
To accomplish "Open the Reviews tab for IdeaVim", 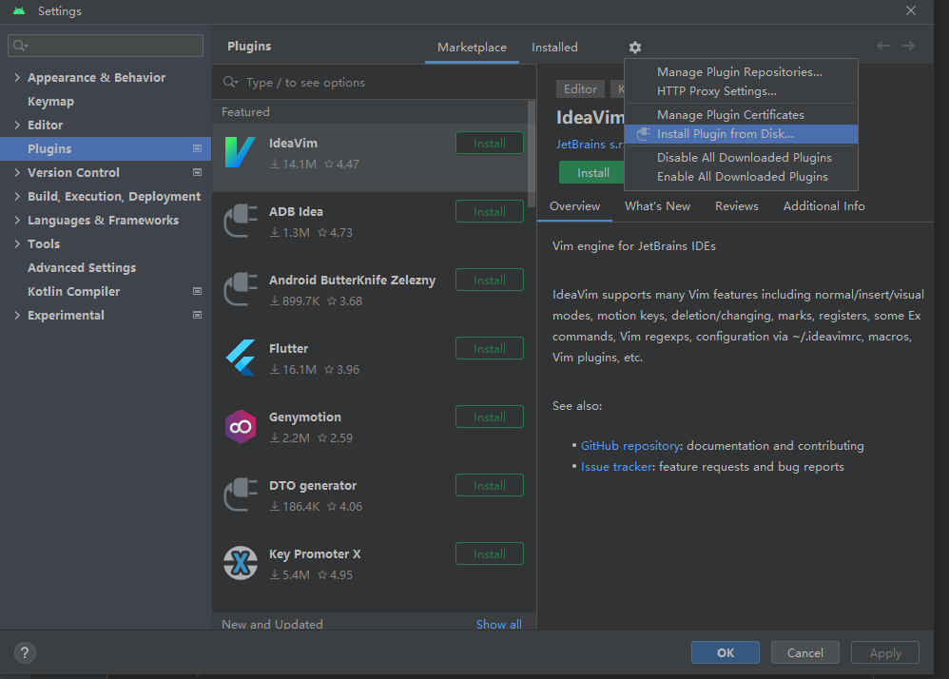I will coord(736,206).
